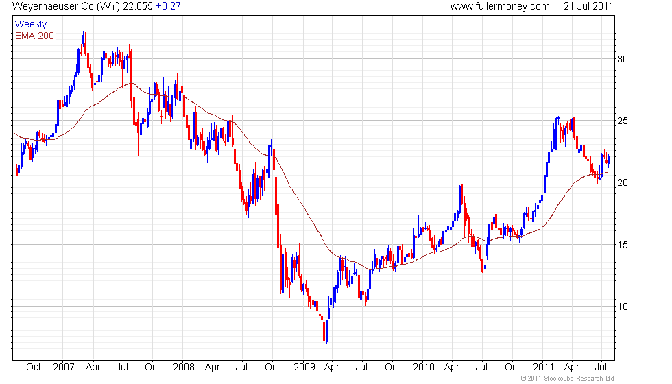This screenshot has height=384, width=672.
Task: Click the EMA 200 legend label
Action: coord(34,36)
